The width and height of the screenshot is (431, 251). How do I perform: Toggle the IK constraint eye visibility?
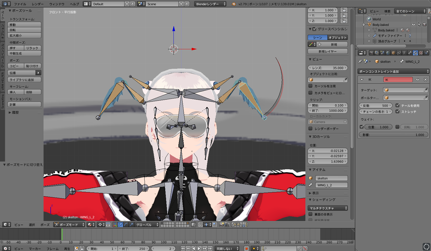pos(418,80)
